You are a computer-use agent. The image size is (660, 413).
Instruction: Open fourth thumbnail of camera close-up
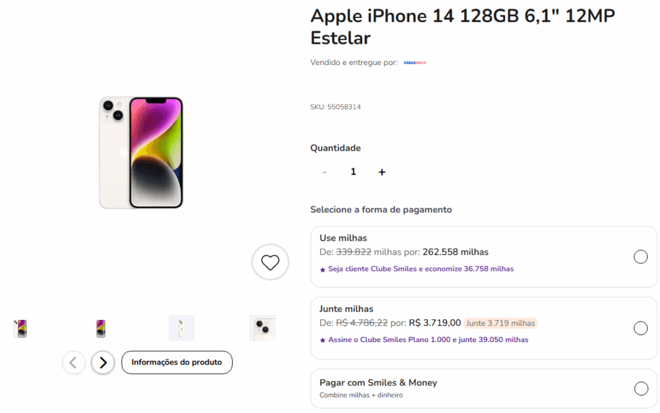[x=262, y=328]
